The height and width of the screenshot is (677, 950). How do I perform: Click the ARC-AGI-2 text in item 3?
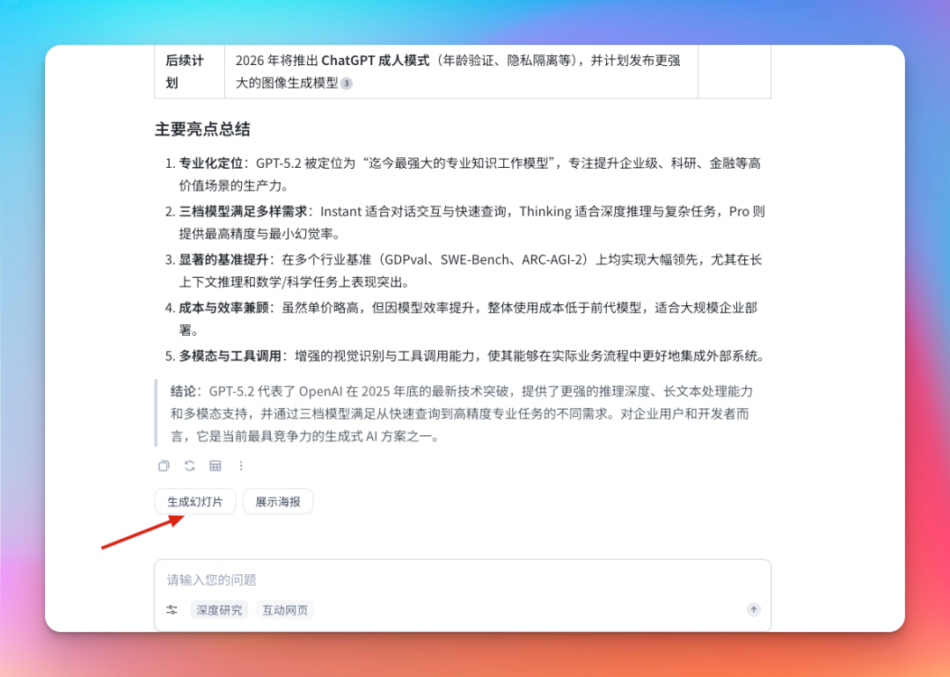pyautogui.click(x=552, y=259)
